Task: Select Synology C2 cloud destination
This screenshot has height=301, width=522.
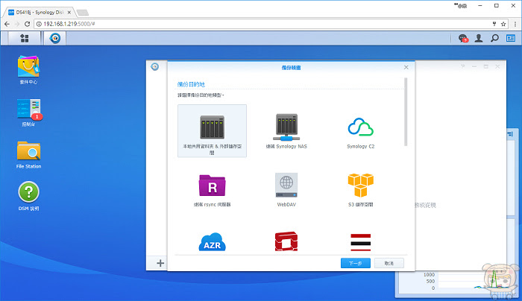Action: click(x=360, y=132)
